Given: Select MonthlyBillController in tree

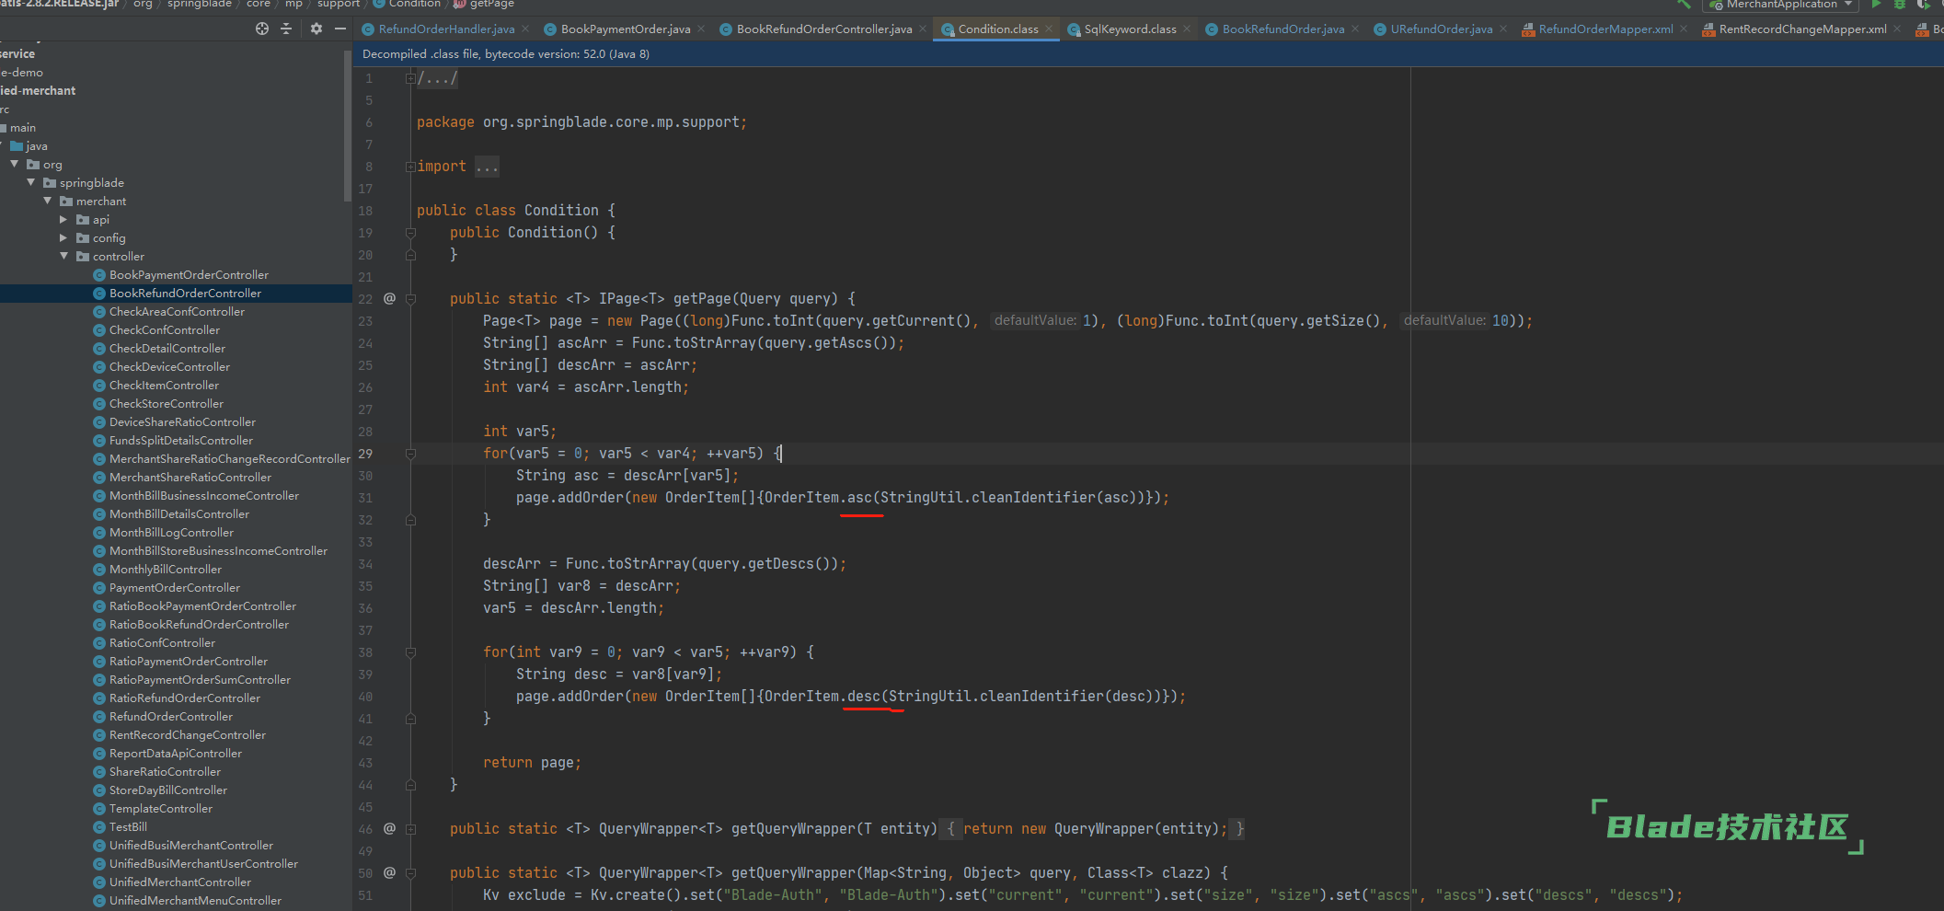Looking at the screenshot, I should click(165, 569).
